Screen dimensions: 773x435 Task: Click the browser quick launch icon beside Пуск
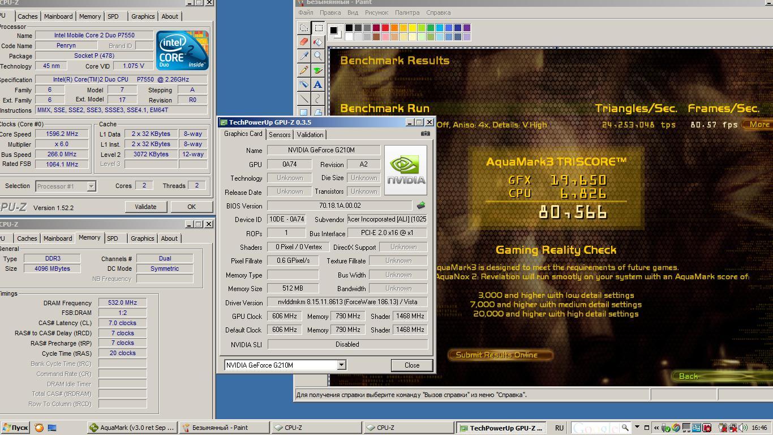point(39,428)
